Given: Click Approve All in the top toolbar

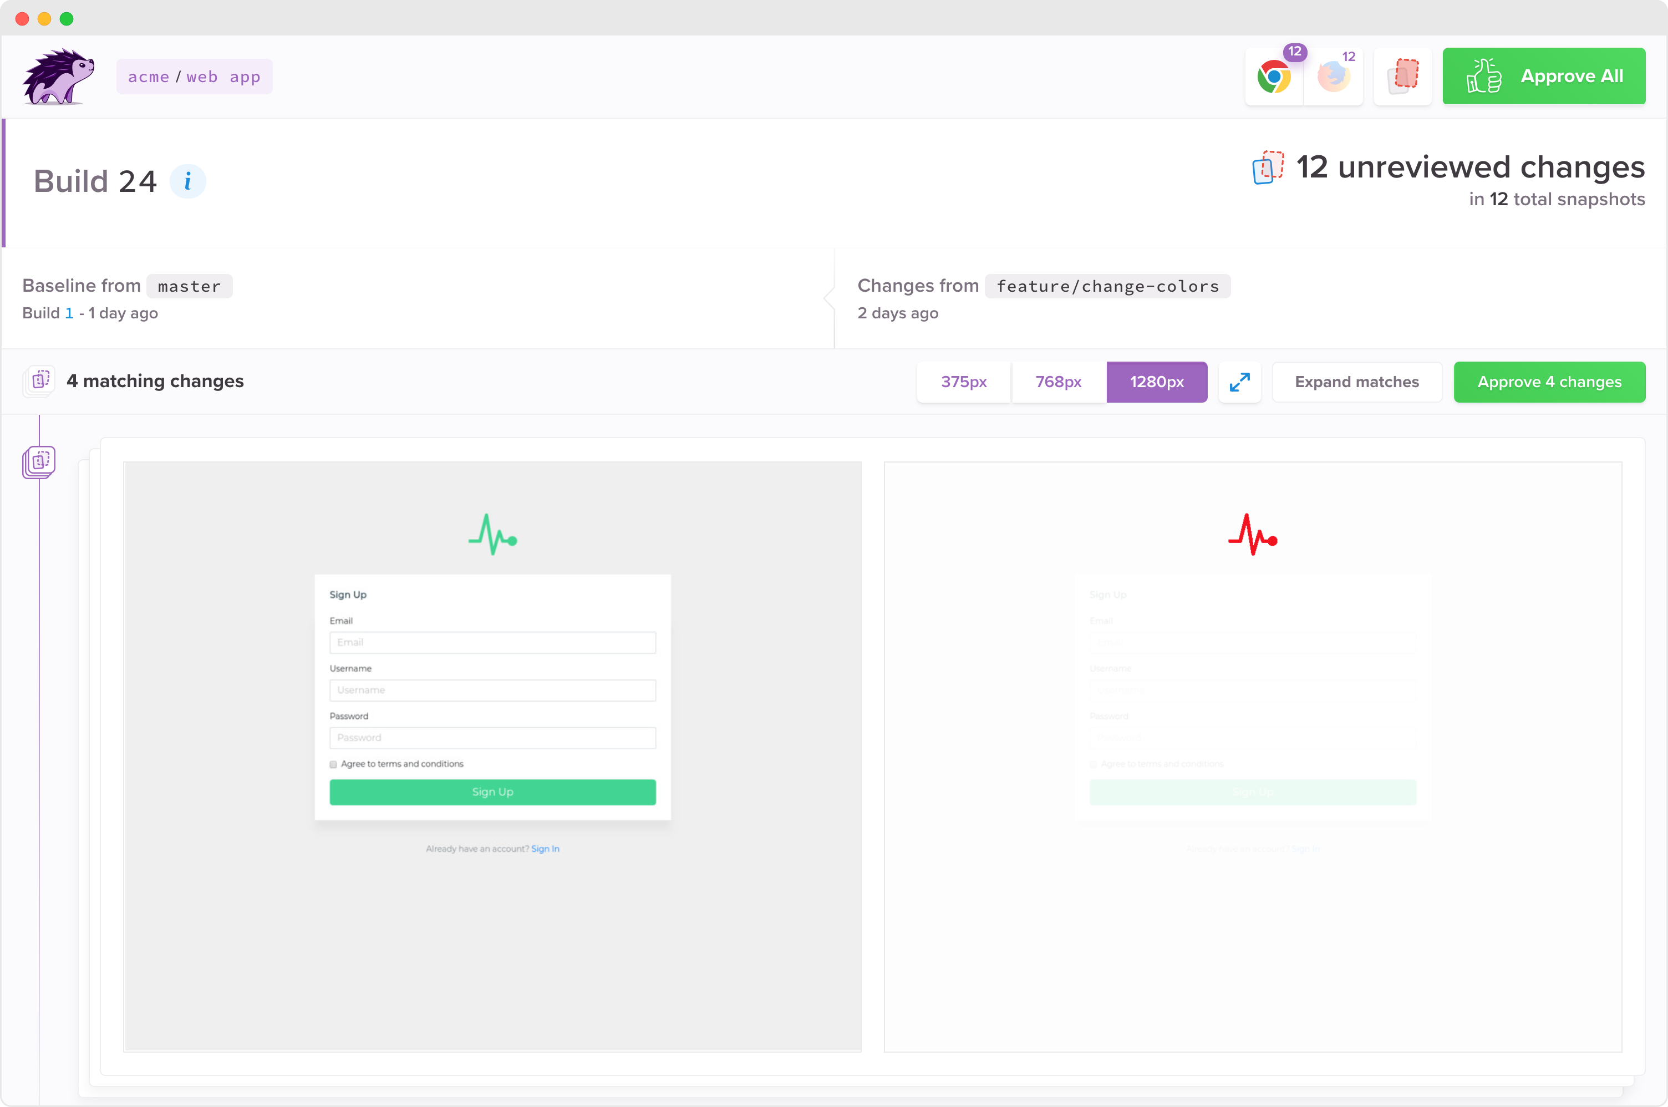Looking at the screenshot, I should point(1543,75).
